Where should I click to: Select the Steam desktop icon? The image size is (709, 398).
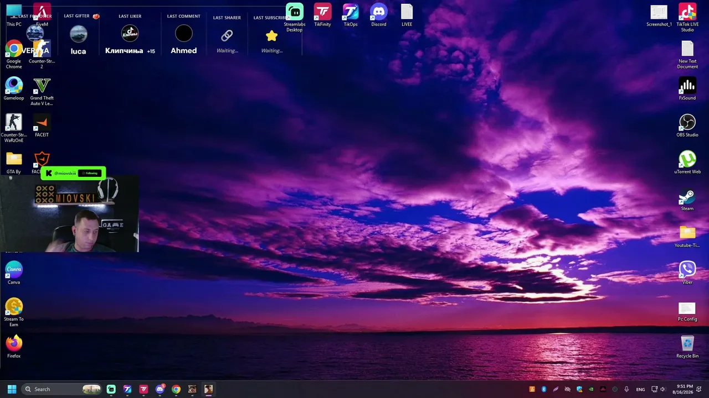click(687, 200)
